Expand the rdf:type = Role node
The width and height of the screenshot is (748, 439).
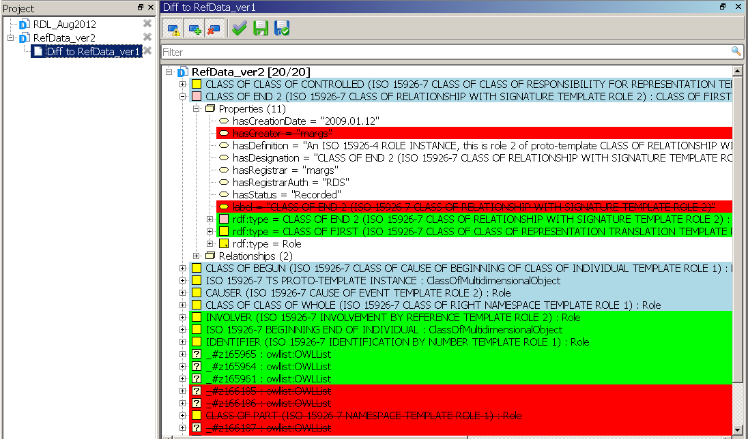pos(210,243)
